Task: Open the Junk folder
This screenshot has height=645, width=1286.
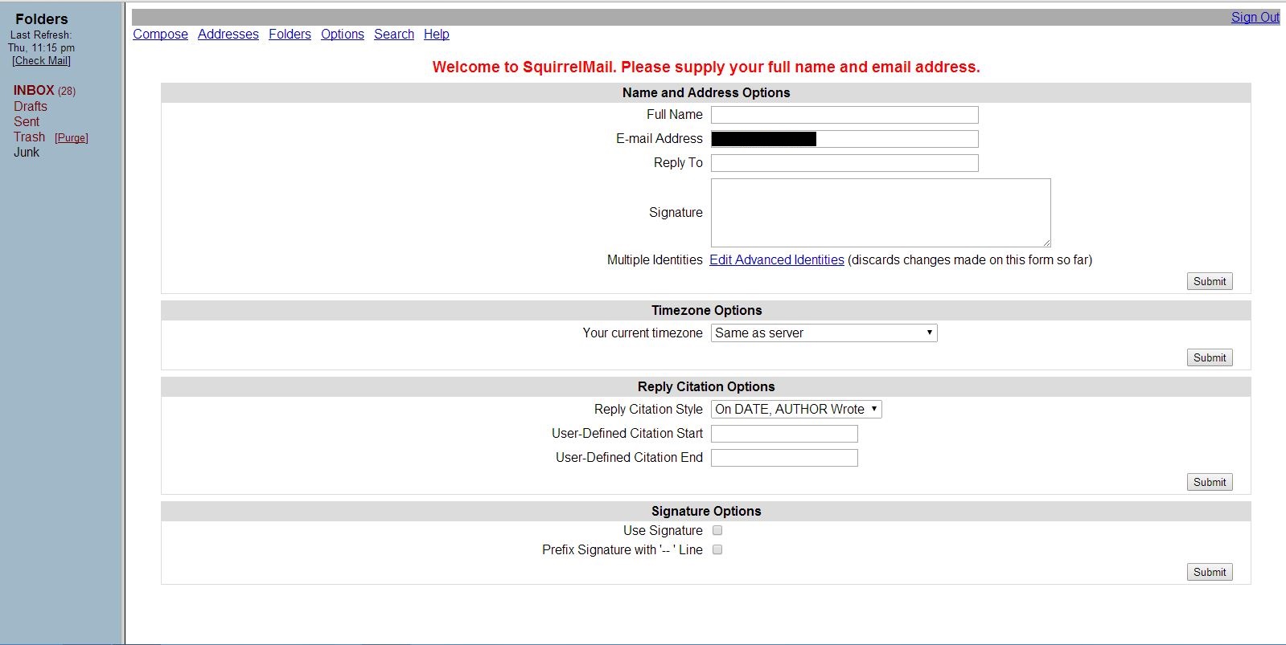Action: (27, 152)
